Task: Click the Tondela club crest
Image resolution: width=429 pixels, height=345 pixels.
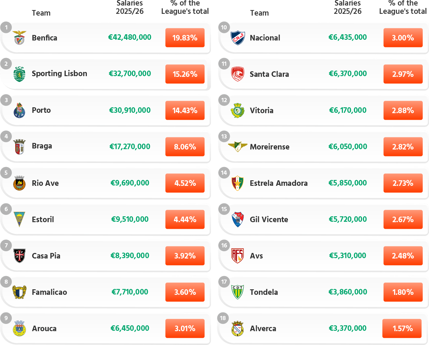Action: [x=238, y=292]
